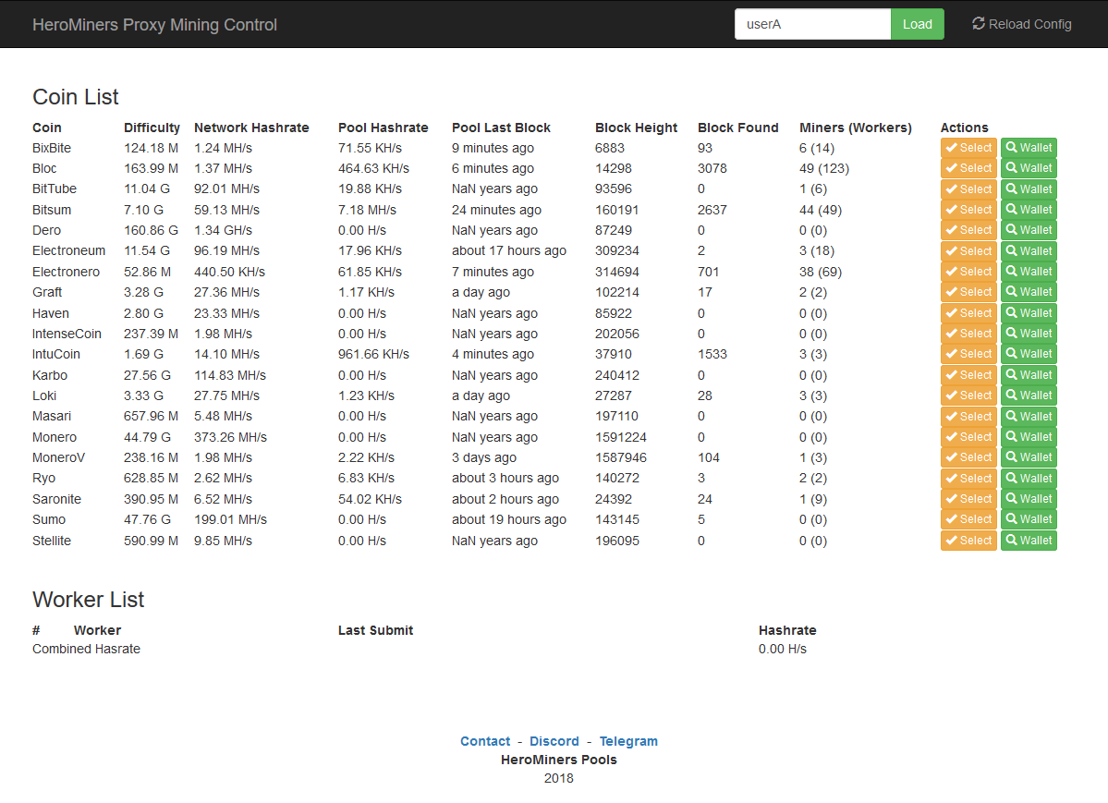Open the Monero Wallet button
The height and width of the screenshot is (803, 1108).
[x=1029, y=437]
